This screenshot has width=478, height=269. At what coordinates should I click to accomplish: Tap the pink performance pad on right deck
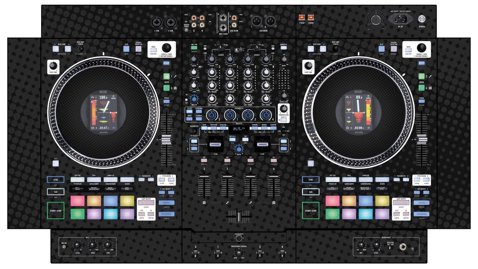(332, 201)
